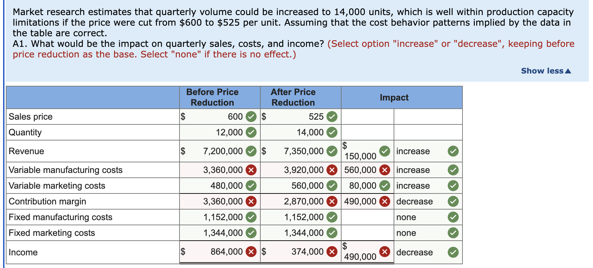Click the red X next to Contribution margin 2,870,000
Viewport: 593px width, 268px height.
(331, 201)
